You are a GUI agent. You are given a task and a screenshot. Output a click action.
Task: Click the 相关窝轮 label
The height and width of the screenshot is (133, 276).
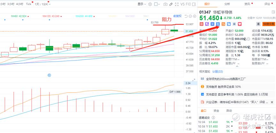[x=205, y=72]
